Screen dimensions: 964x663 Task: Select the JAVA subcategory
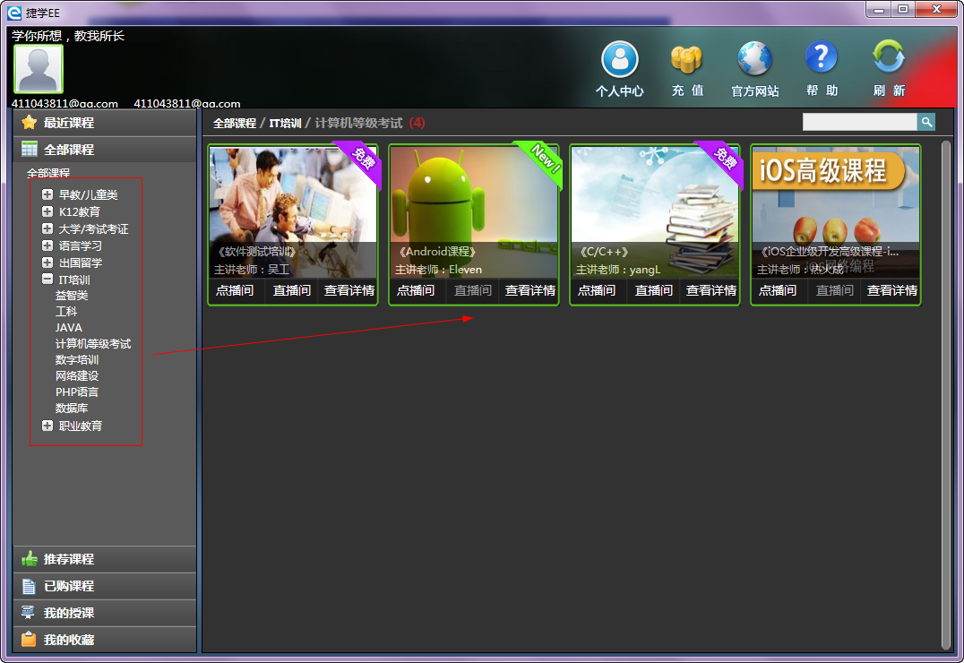point(68,328)
